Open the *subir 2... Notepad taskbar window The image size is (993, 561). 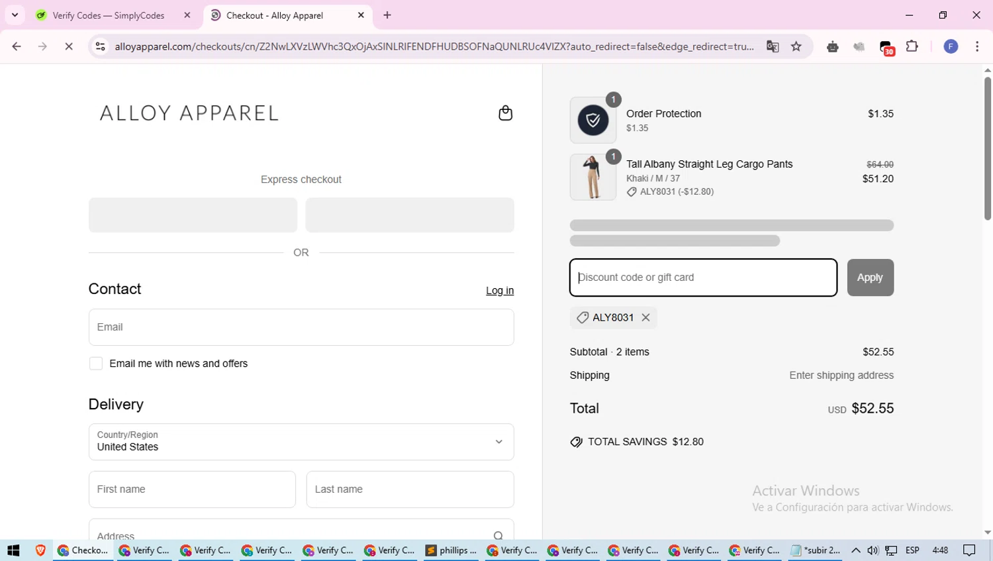click(816, 550)
